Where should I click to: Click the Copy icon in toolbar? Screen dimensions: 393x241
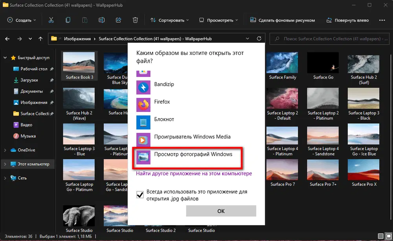[68, 20]
